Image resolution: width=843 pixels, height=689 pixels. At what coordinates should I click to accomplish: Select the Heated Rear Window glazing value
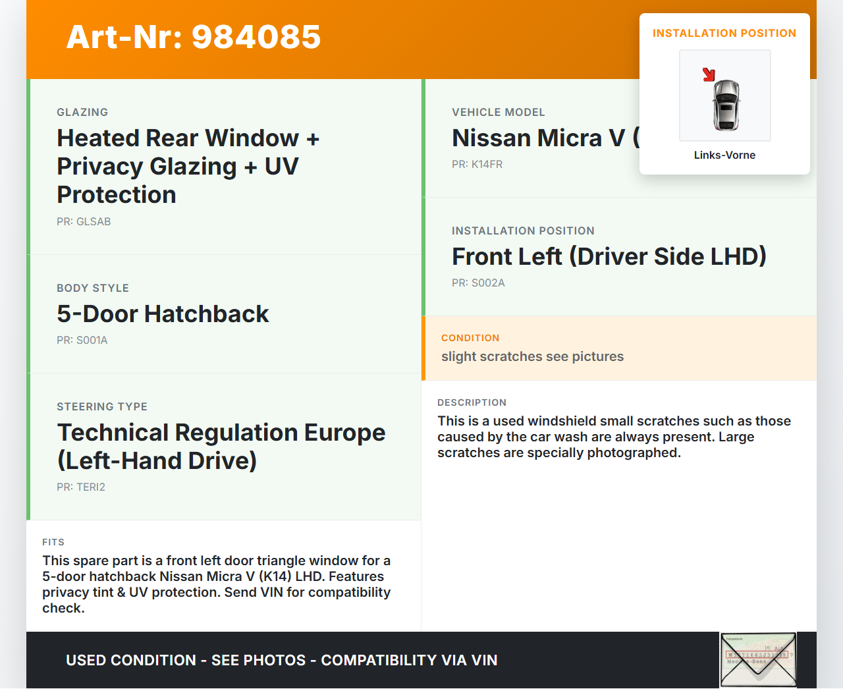point(188,166)
